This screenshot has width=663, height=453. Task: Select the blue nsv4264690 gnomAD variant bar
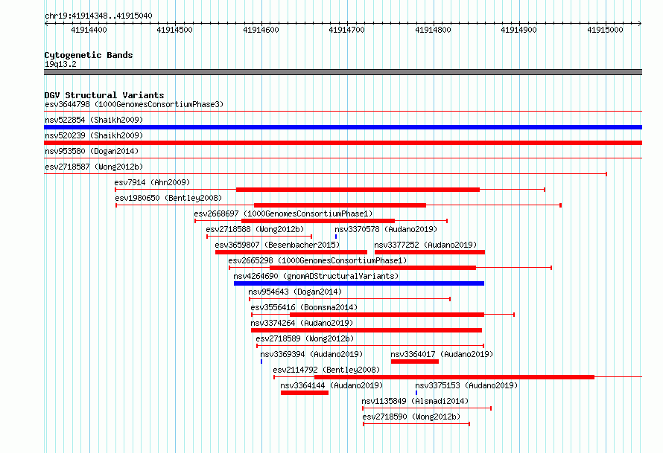[359, 283]
